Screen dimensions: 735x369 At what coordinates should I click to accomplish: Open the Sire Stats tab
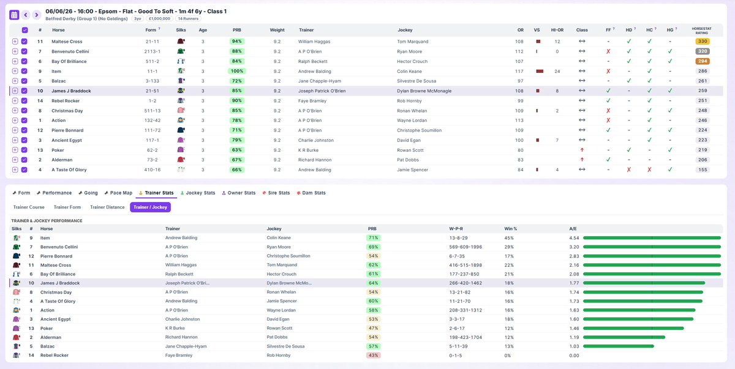276,193
